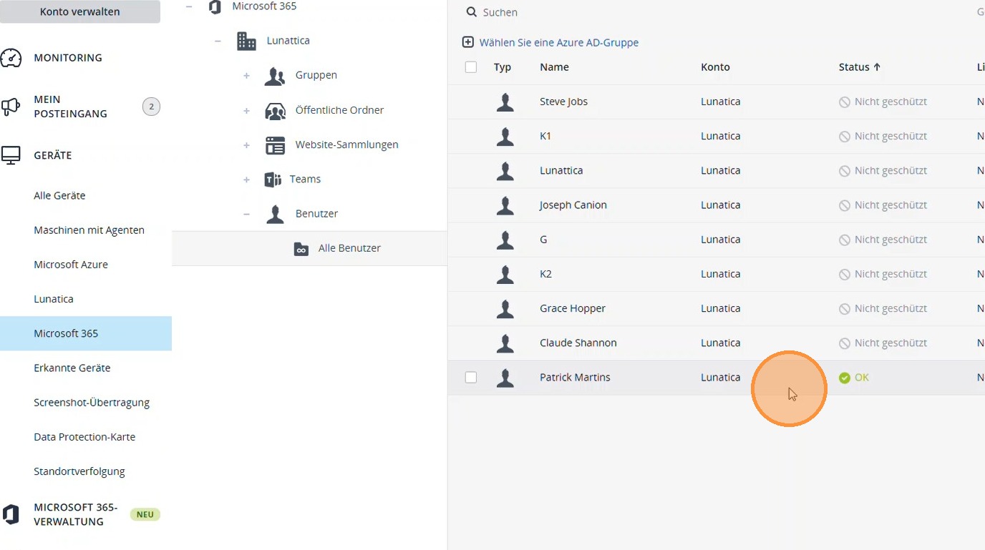This screenshot has width=985, height=550.
Task: Click the Lunattica organization building icon
Action: point(246,41)
